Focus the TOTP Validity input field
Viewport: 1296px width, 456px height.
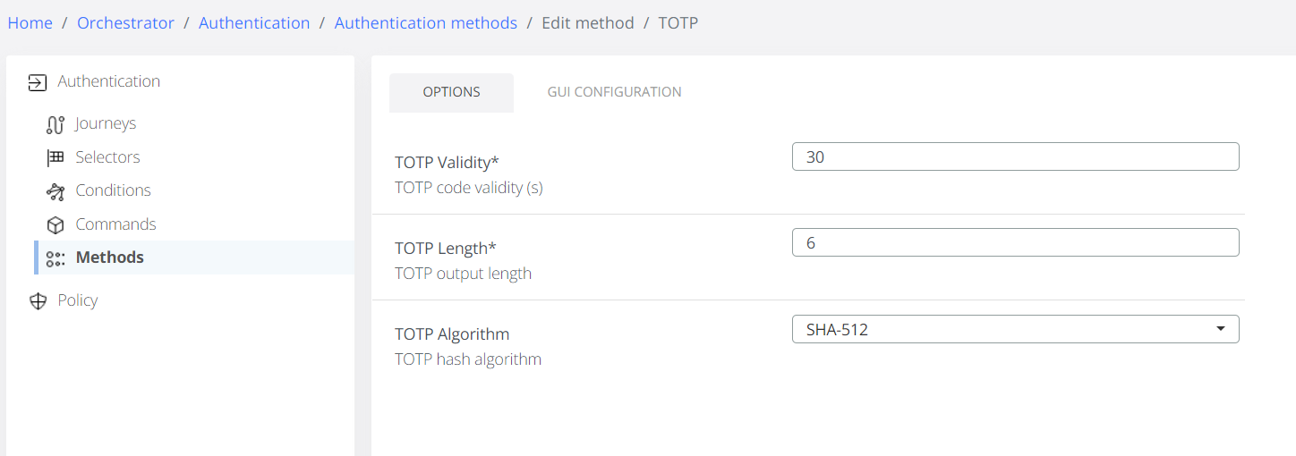[1015, 156]
